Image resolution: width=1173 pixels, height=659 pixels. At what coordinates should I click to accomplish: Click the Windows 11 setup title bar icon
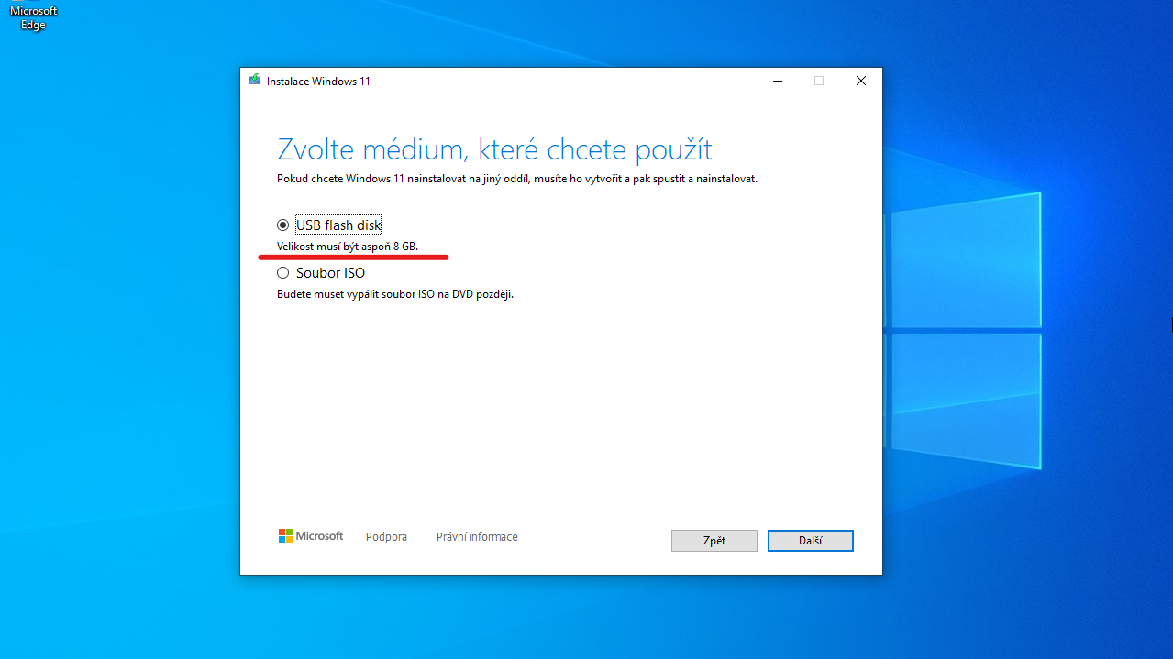tap(255, 81)
